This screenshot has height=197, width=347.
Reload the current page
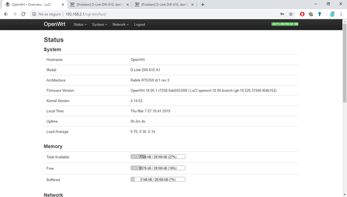23,14
